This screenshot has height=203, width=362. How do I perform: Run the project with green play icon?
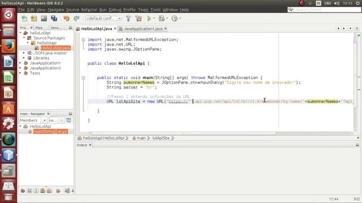point(149,19)
